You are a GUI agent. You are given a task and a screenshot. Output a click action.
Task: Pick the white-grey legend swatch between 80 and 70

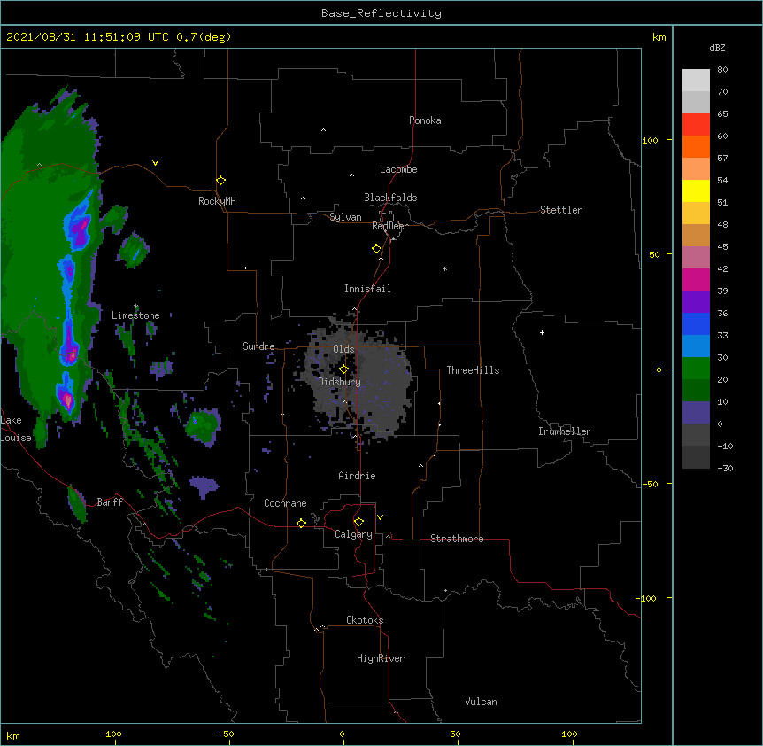point(696,81)
